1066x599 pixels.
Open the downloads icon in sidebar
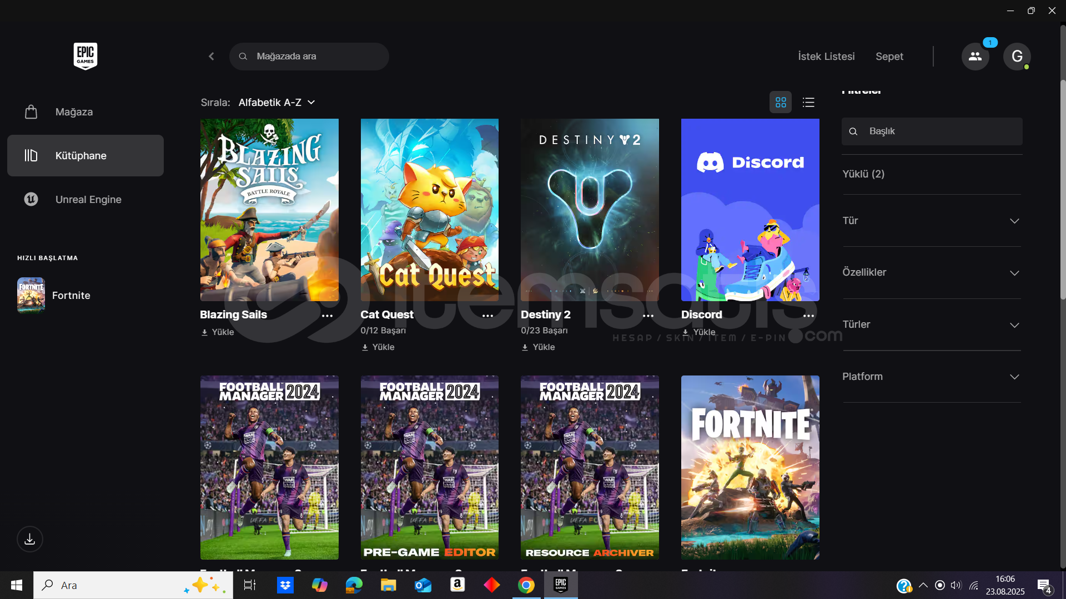pos(30,539)
